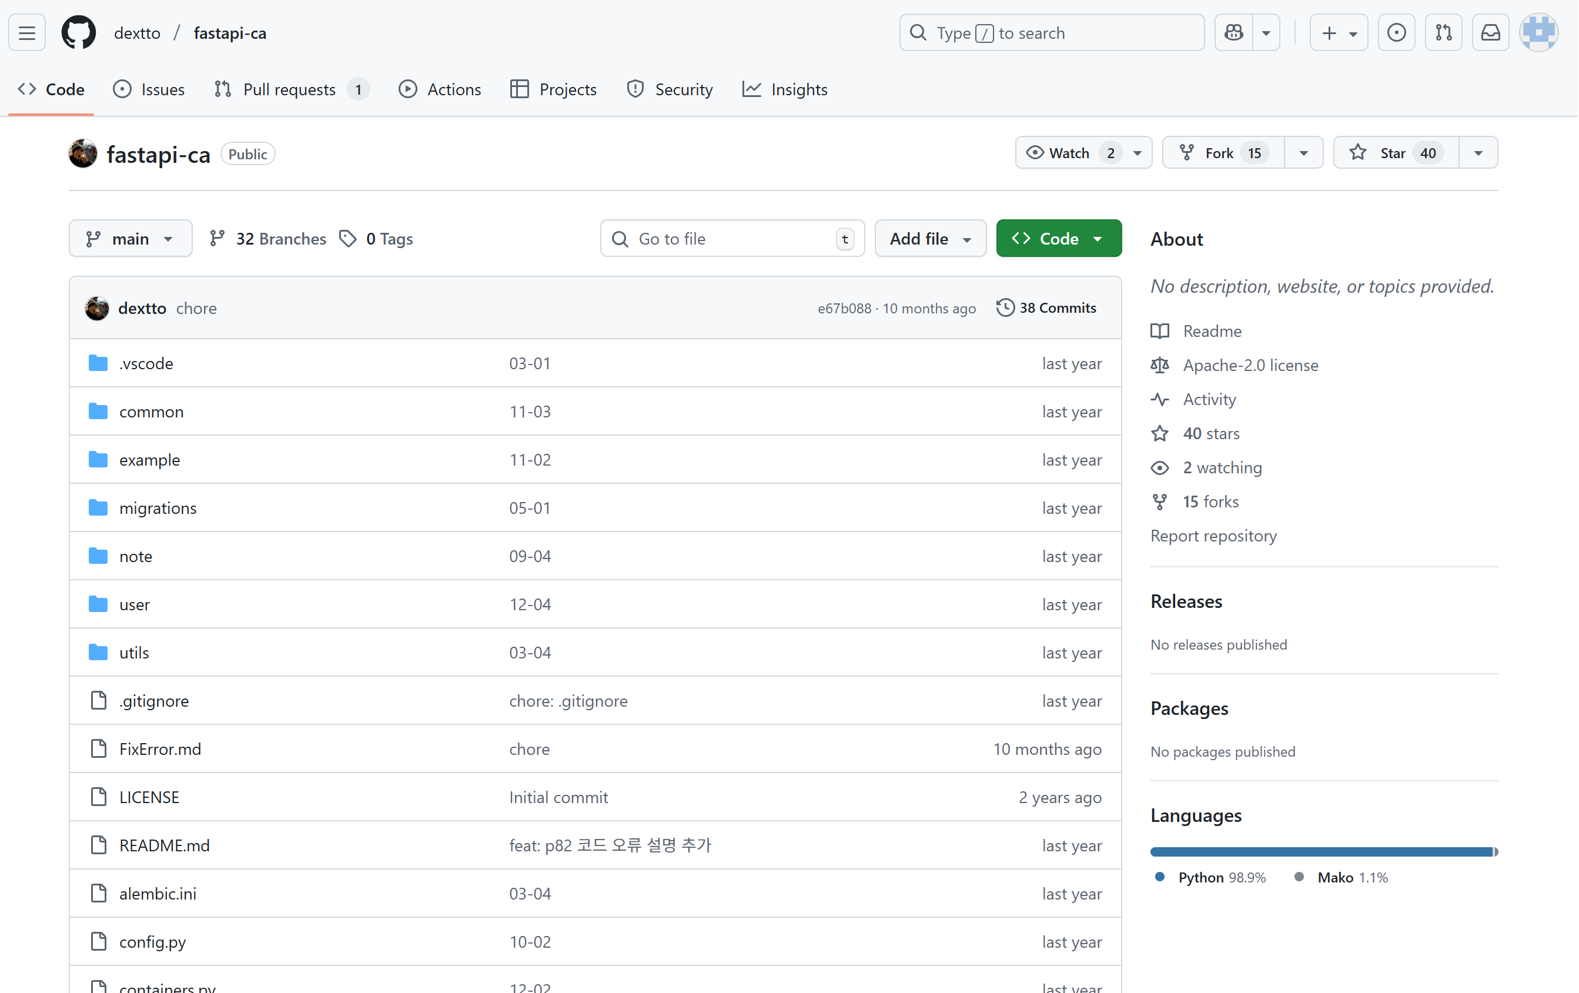Switch to the Insights tab
Image resolution: width=1579 pixels, height=993 pixels.
pos(785,89)
